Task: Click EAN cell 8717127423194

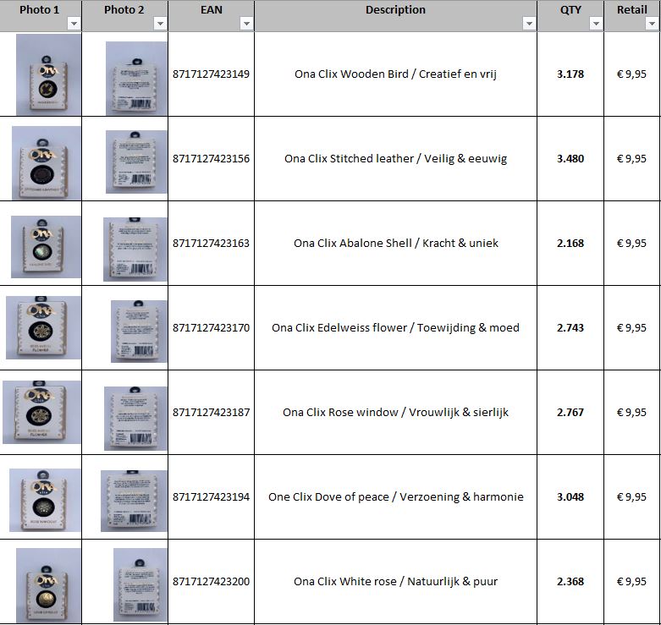Action: point(212,497)
